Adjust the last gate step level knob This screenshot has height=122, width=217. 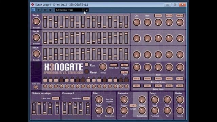pos(126,86)
